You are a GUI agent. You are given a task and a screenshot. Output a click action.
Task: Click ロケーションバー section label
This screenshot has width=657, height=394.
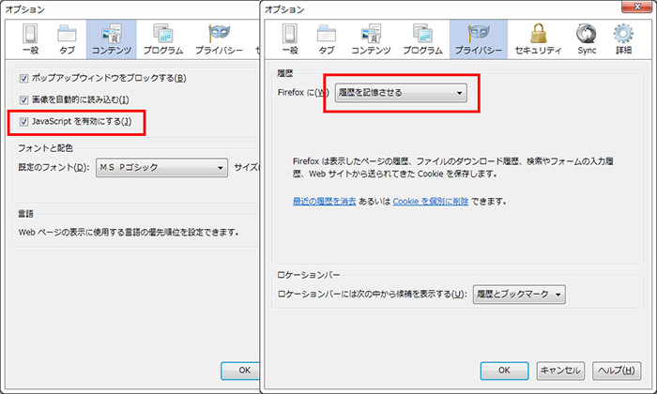(309, 275)
